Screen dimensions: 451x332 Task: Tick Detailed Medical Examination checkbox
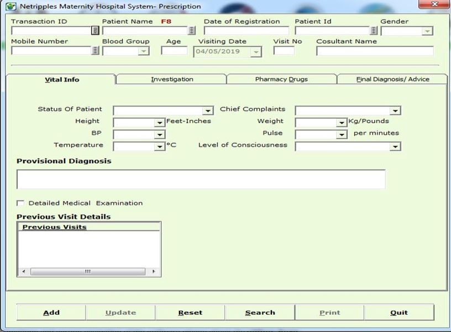tap(20, 203)
